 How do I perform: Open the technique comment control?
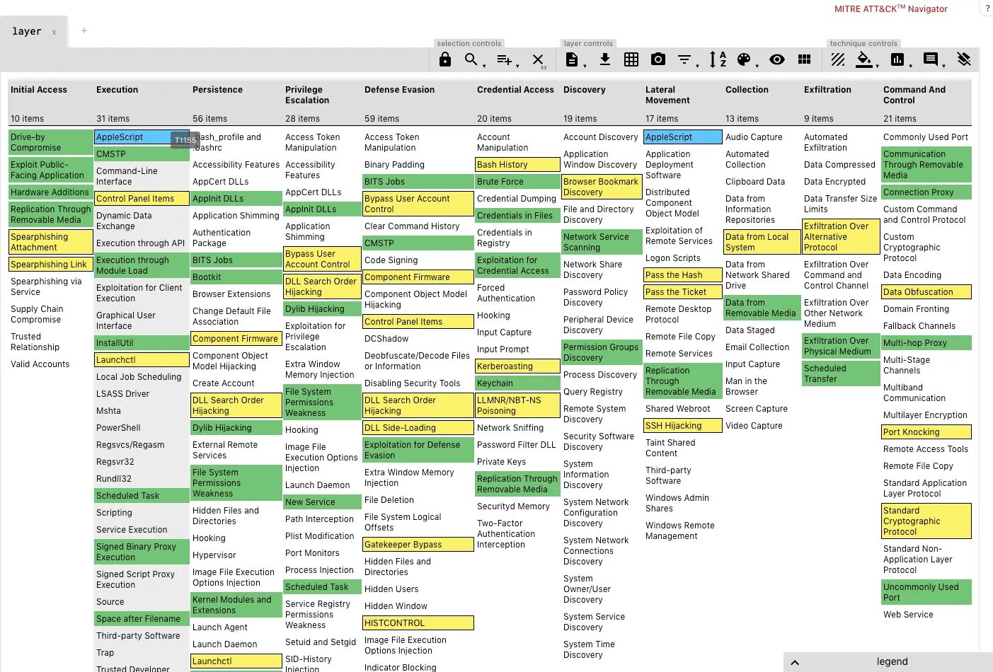[931, 60]
